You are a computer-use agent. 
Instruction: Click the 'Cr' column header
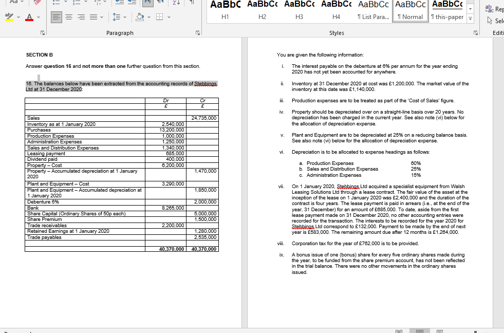tap(203, 101)
